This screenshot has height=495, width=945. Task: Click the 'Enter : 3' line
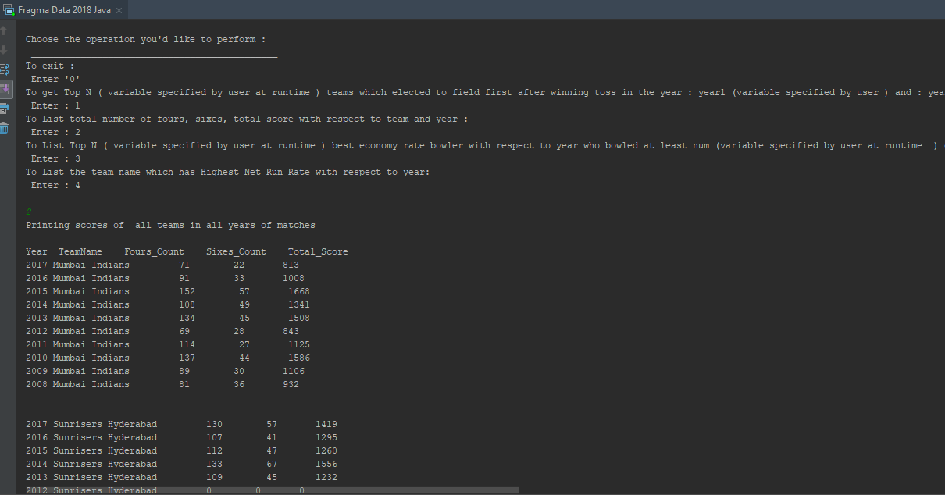[55, 158]
